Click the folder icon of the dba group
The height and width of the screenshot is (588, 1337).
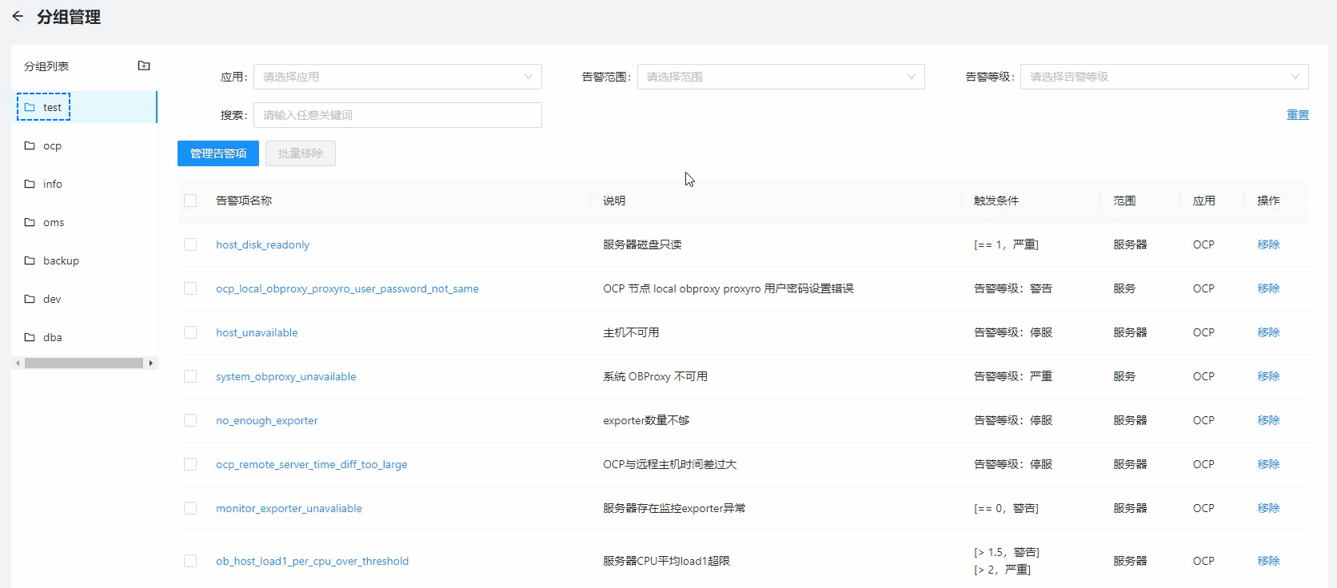point(30,337)
